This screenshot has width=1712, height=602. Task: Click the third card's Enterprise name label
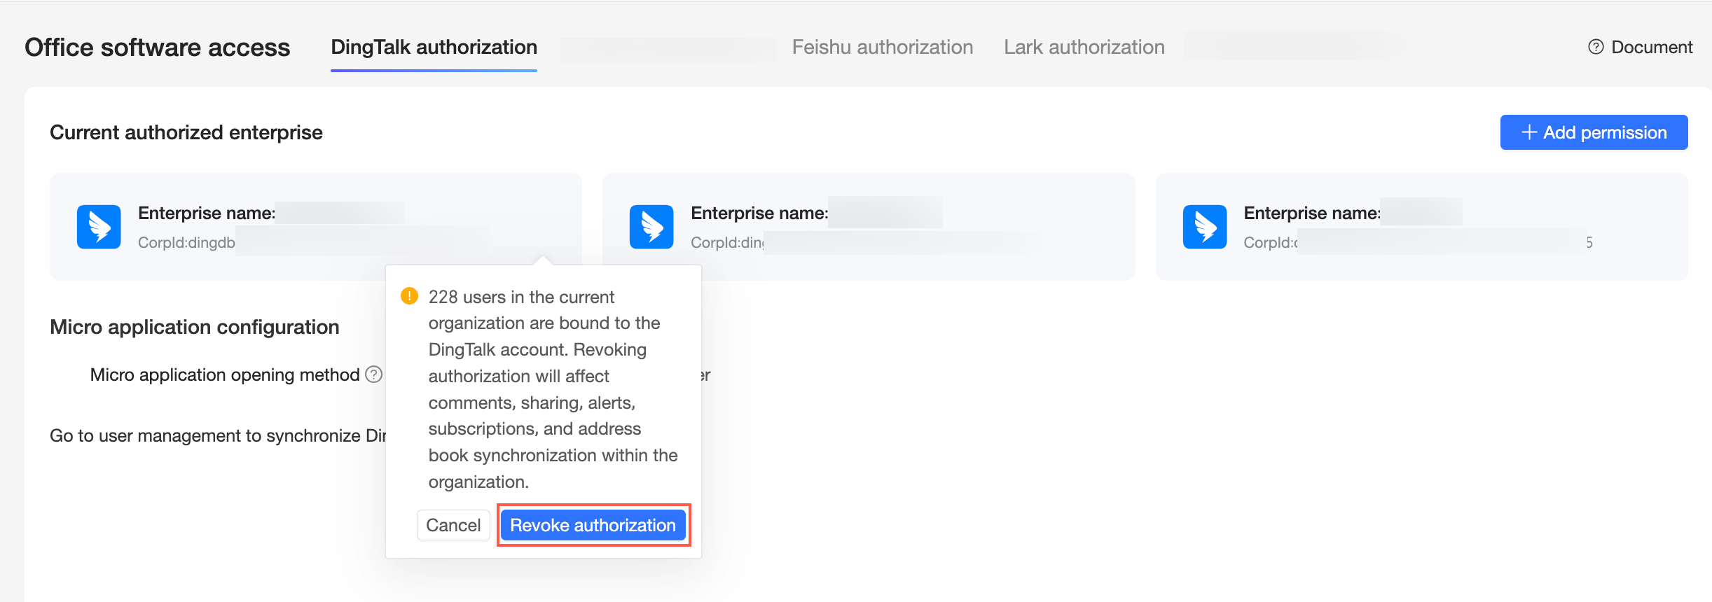(1311, 213)
